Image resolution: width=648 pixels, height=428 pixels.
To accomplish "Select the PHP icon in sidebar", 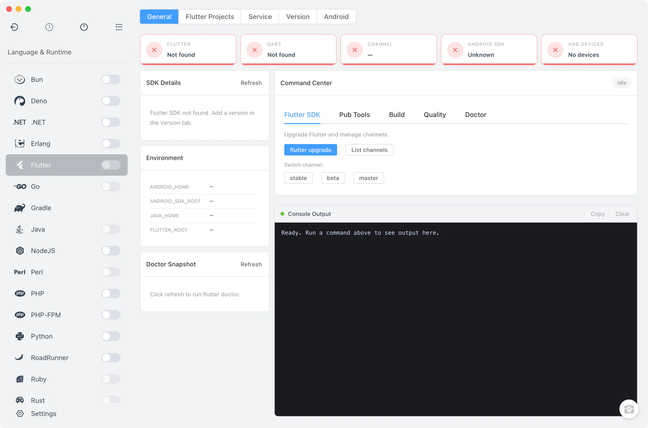I will pyautogui.click(x=20, y=293).
